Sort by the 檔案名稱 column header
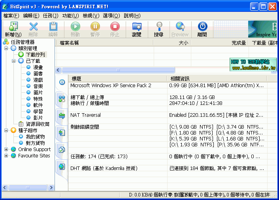This screenshot has width=279, height=200. 104,43
